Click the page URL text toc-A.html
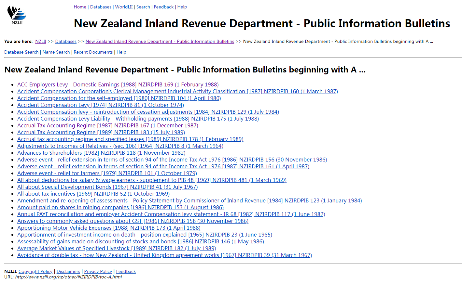The image size is (462, 283). click(68, 277)
